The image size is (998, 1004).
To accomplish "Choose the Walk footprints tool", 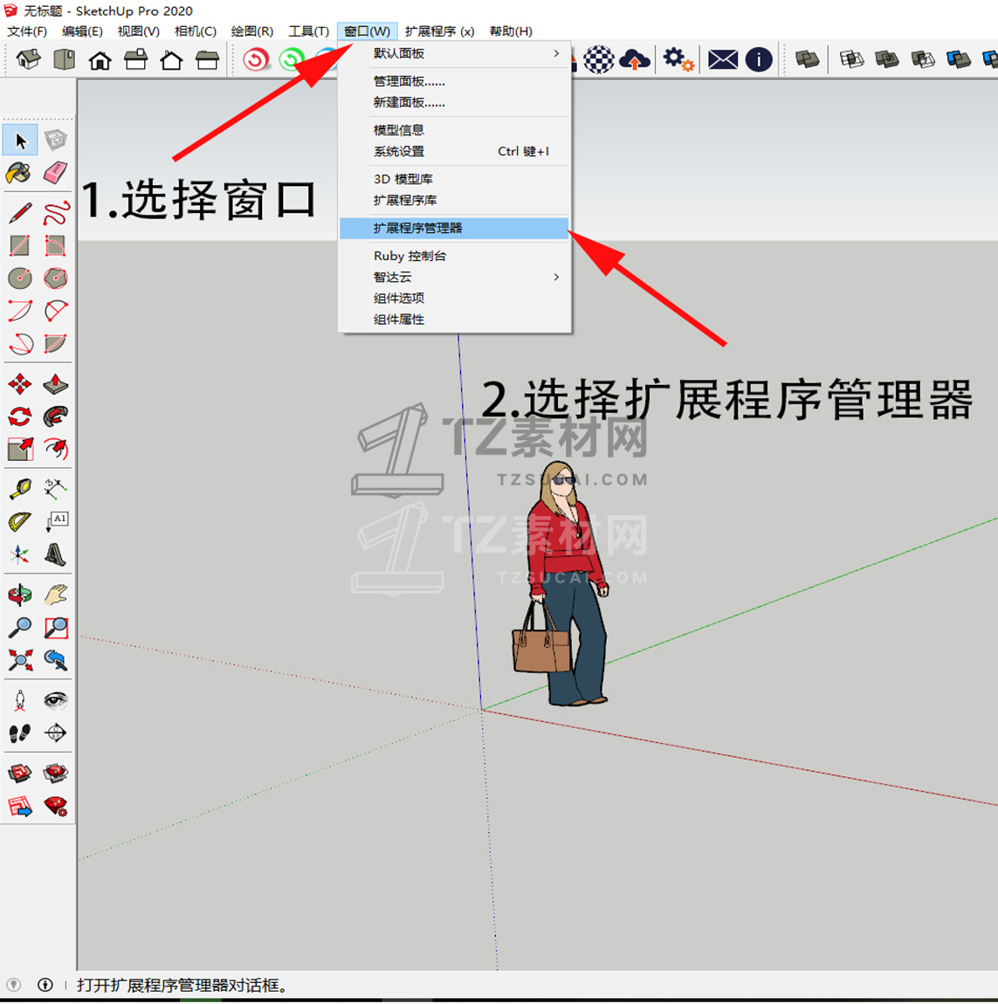I will point(20,733).
